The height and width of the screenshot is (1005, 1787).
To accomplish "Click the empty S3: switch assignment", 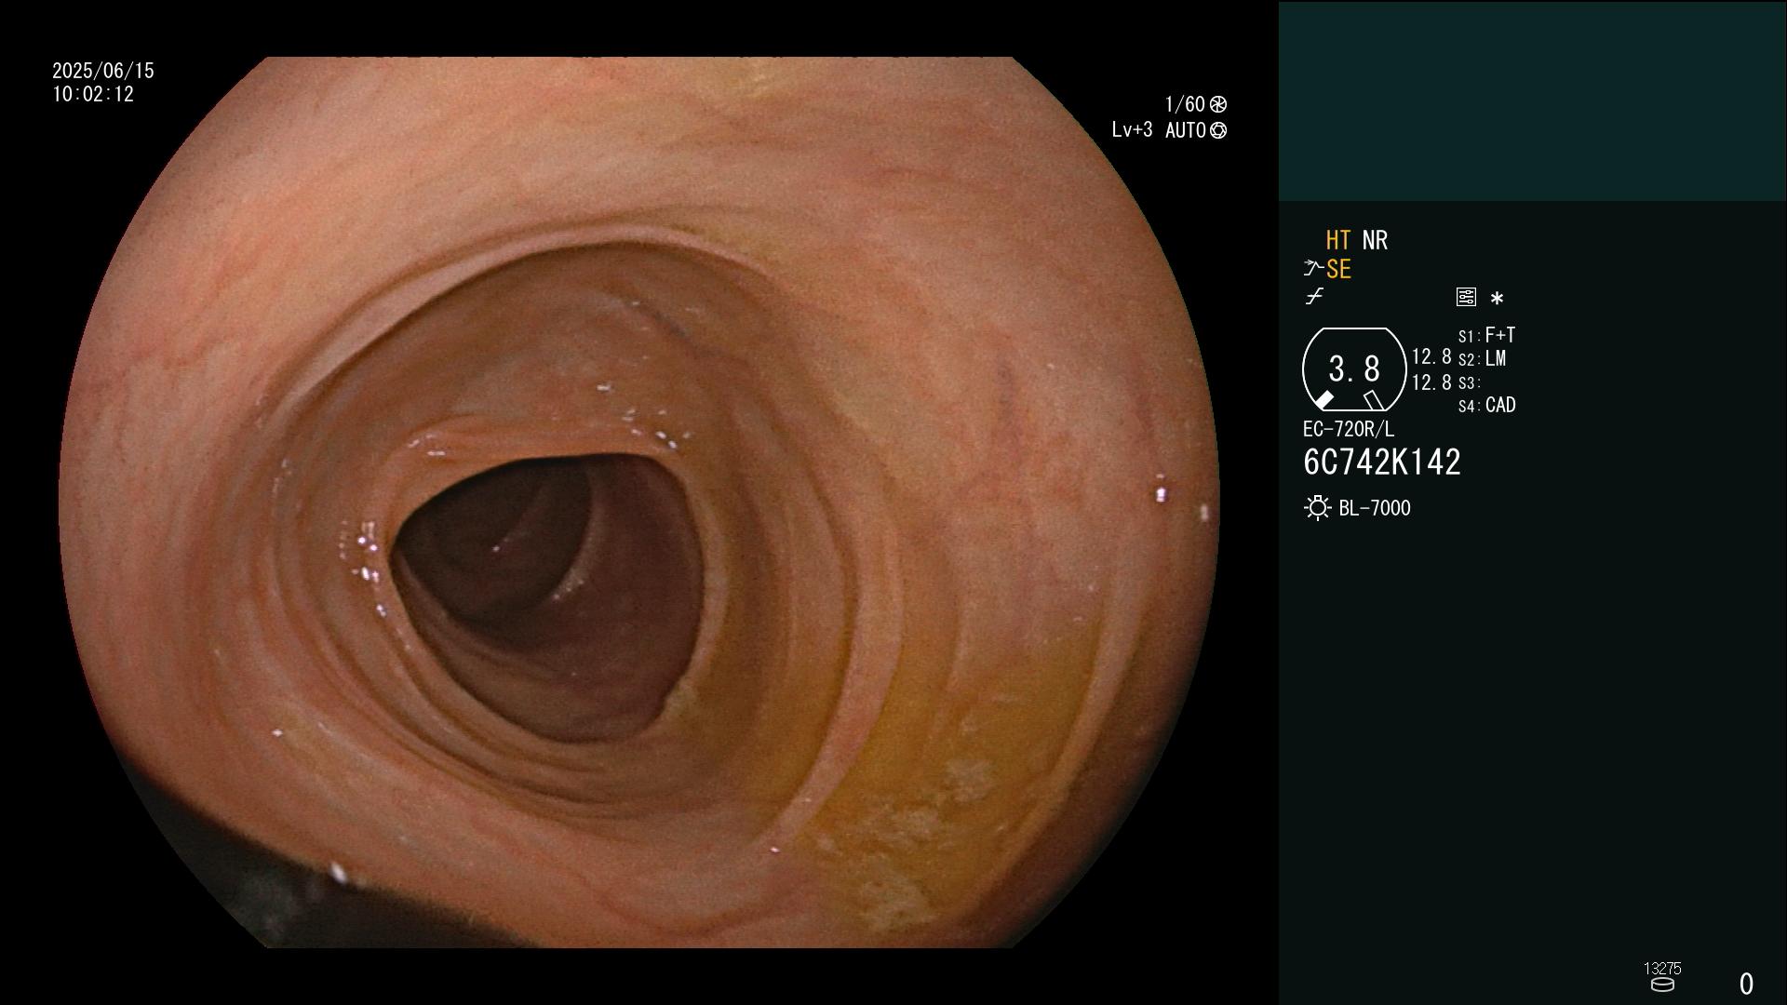I will pyautogui.click(x=1469, y=382).
